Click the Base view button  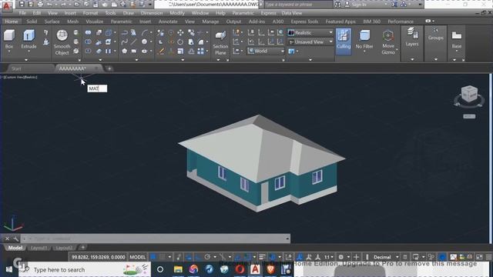point(457,39)
